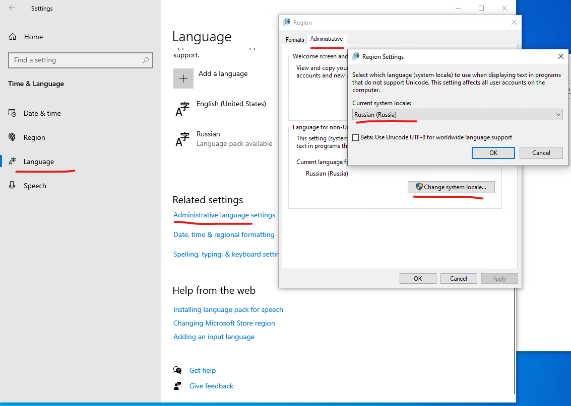The height and width of the screenshot is (406, 571).
Task: Click the Region Settings dialog globe icon
Action: [356, 56]
